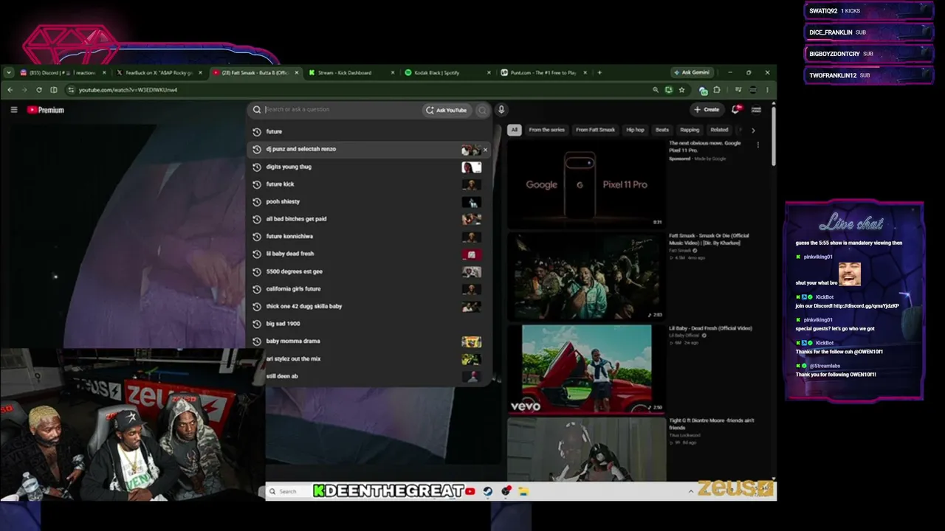Image resolution: width=945 pixels, height=531 pixels.
Task: Go to the YouTube Premium home logo
Action: pos(46,110)
